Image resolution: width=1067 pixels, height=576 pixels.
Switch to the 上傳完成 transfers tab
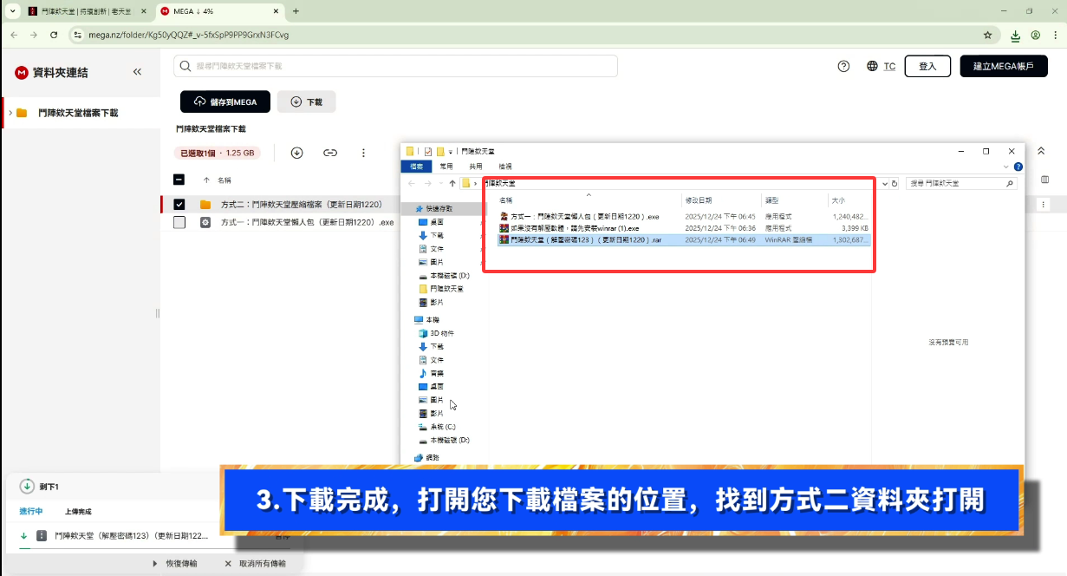point(78,512)
